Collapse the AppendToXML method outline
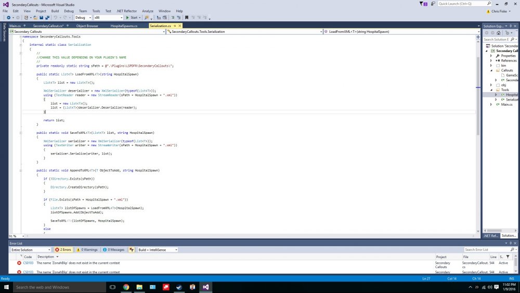520x293 pixels. [21, 171]
